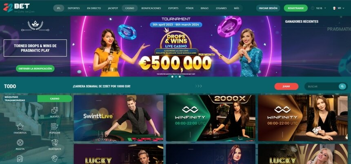Image resolution: width=351 pixels, height=164 pixels.
Task: Select the Favoritos star icon
Action: [x=20, y=127]
